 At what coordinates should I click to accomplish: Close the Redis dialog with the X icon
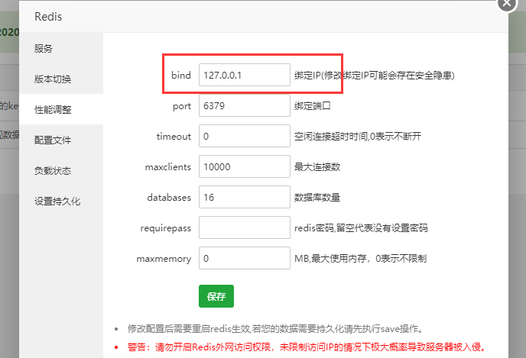pyautogui.click(x=507, y=3)
